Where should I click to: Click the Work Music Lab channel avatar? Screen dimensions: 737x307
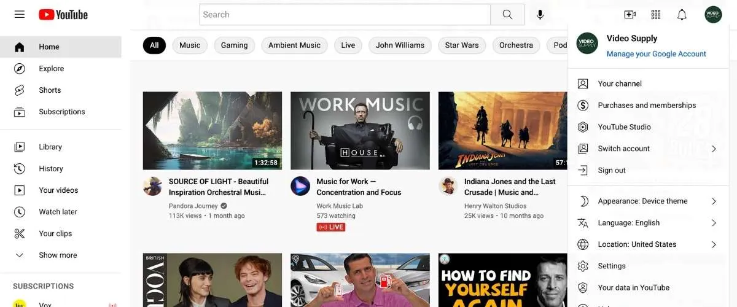[x=300, y=186]
